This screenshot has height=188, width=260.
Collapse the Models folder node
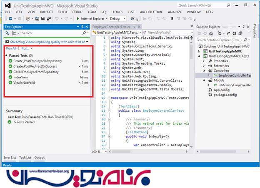(204, 80)
